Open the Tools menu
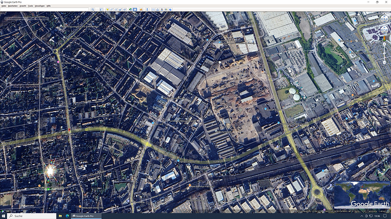 31,6
